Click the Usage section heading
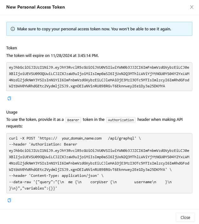This screenshot has width=199, height=224. [x=12, y=112]
